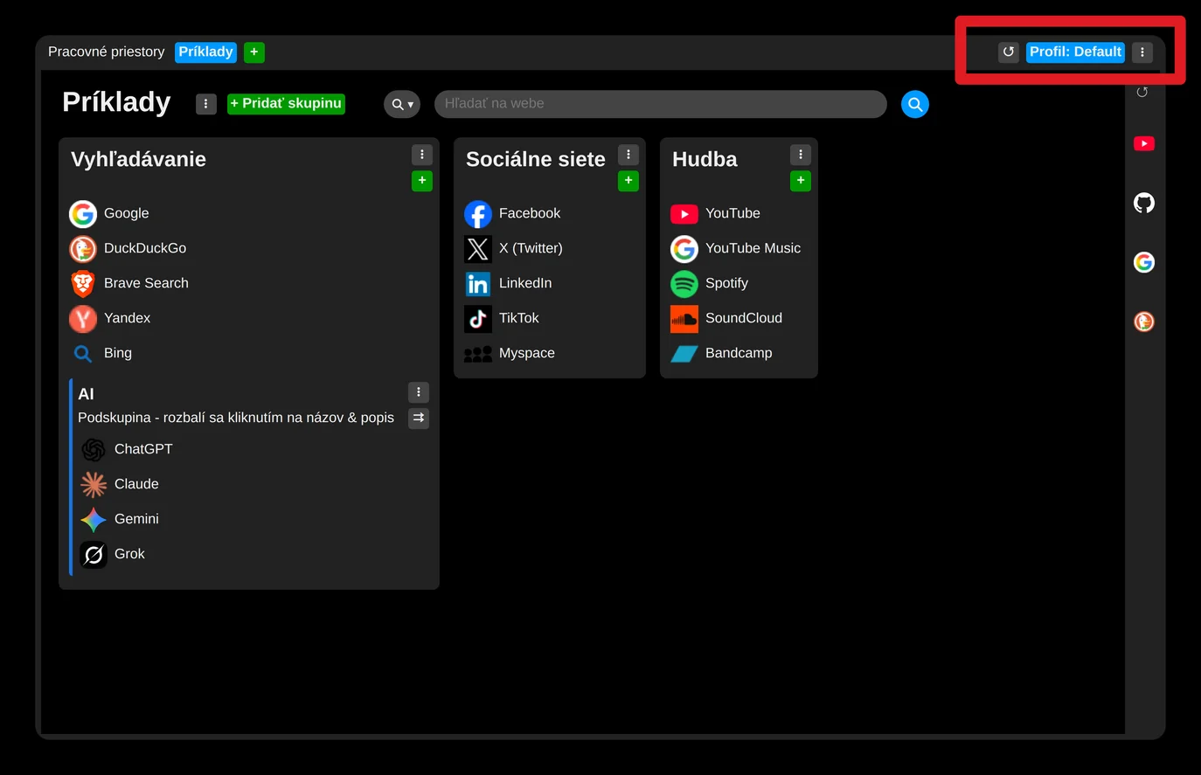The image size is (1201, 775).
Task: Open the ChatGPT bookmark
Action: click(x=128, y=449)
